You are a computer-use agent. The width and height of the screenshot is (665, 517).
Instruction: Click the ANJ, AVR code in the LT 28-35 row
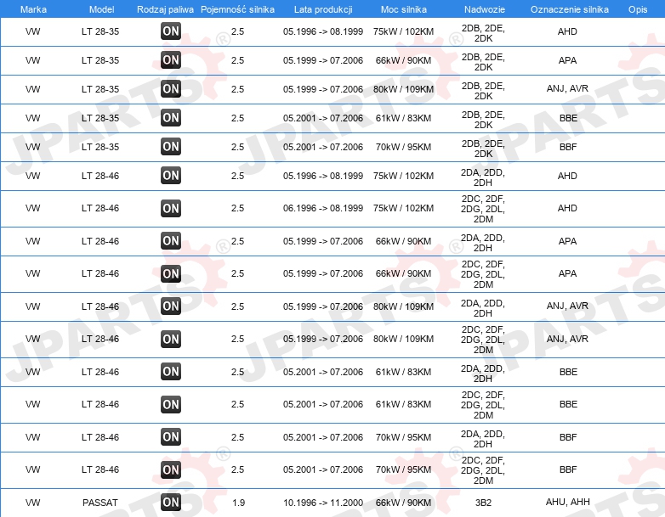[567, 88]
